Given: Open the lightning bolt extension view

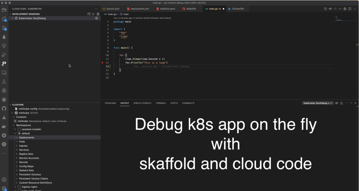Looking at the screenshot, I should 4,91.
